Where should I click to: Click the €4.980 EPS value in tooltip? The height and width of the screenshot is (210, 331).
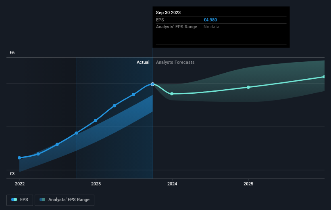210,20
